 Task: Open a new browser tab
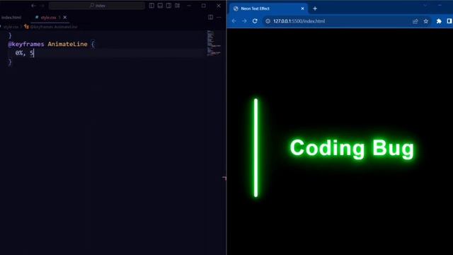click(x=315, y=8)
